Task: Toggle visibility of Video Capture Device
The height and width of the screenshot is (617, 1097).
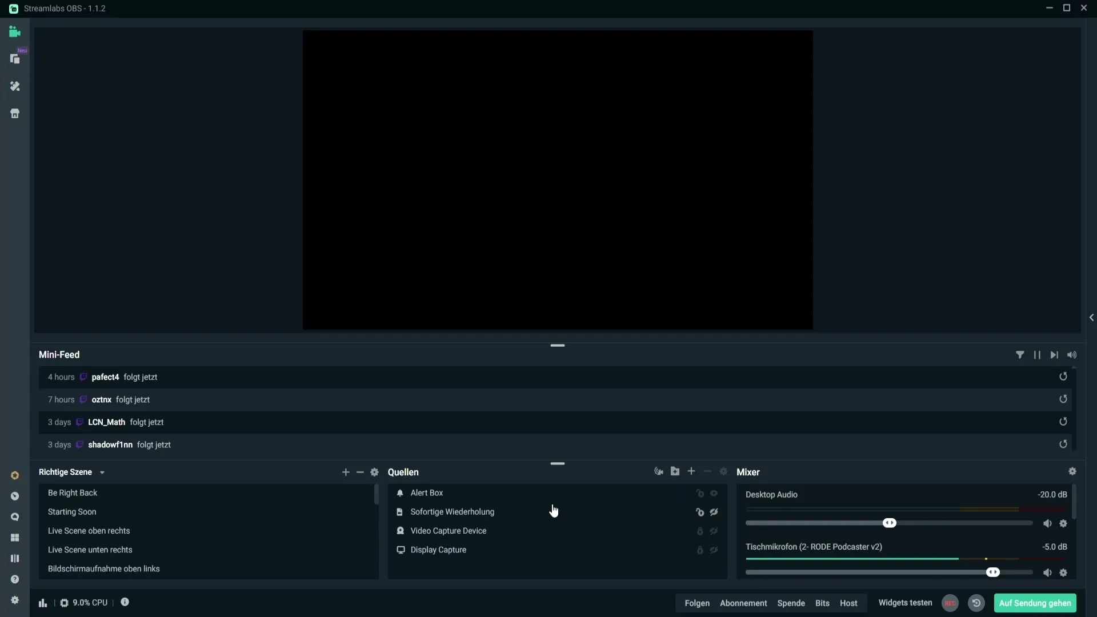Action: tap(714, 531)
